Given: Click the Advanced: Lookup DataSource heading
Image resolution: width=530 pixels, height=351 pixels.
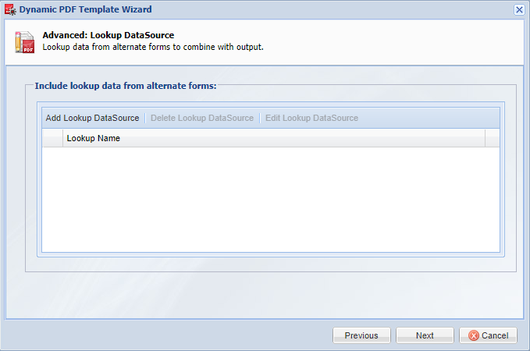Looking at the screenshot, I should pyautogui.click(x=108, y=35).
